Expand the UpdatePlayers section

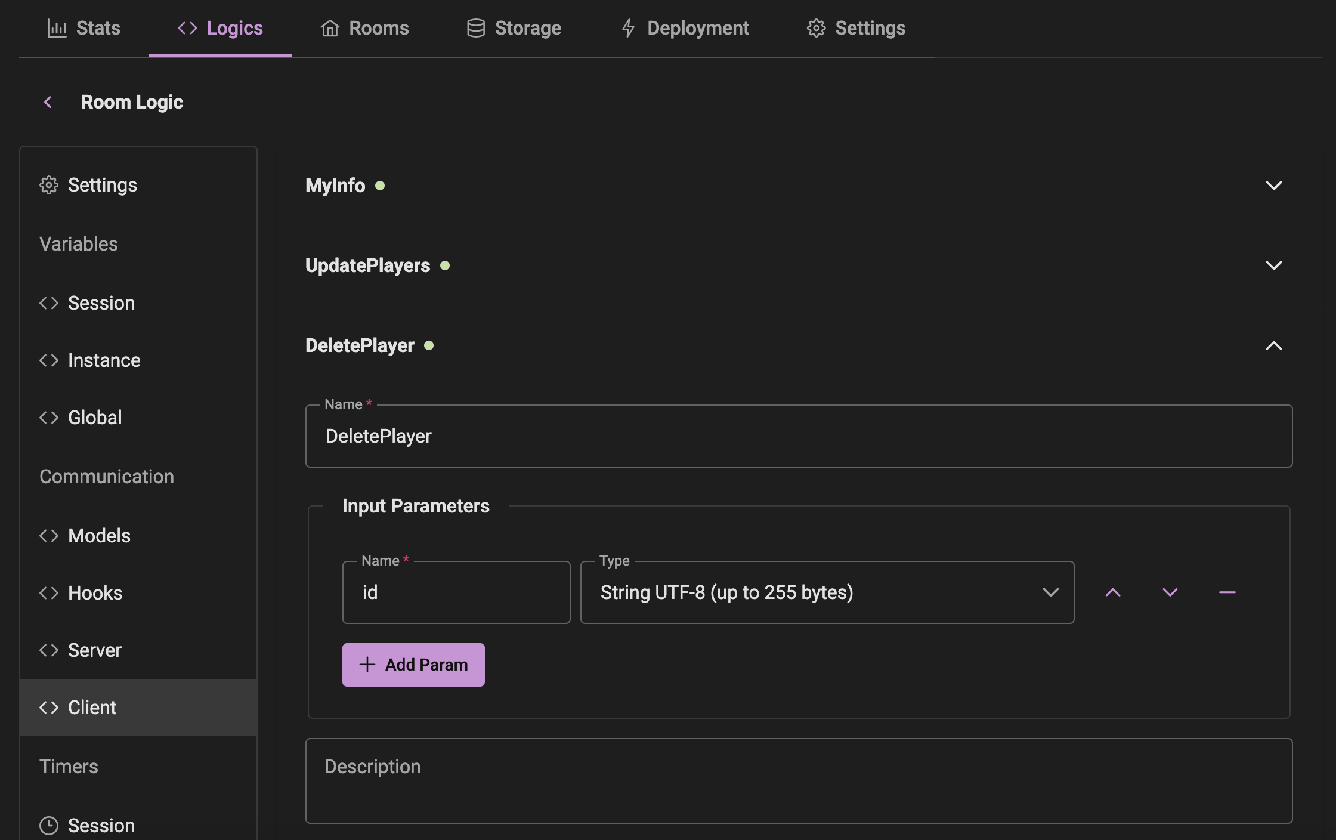pos(1273,265)
